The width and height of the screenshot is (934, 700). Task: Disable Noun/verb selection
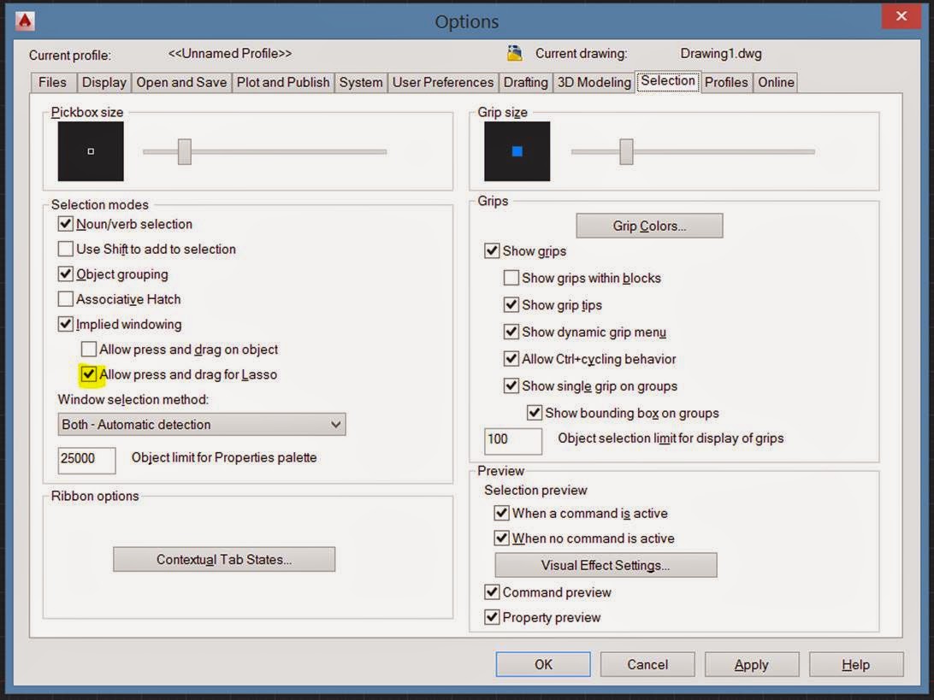66,224
